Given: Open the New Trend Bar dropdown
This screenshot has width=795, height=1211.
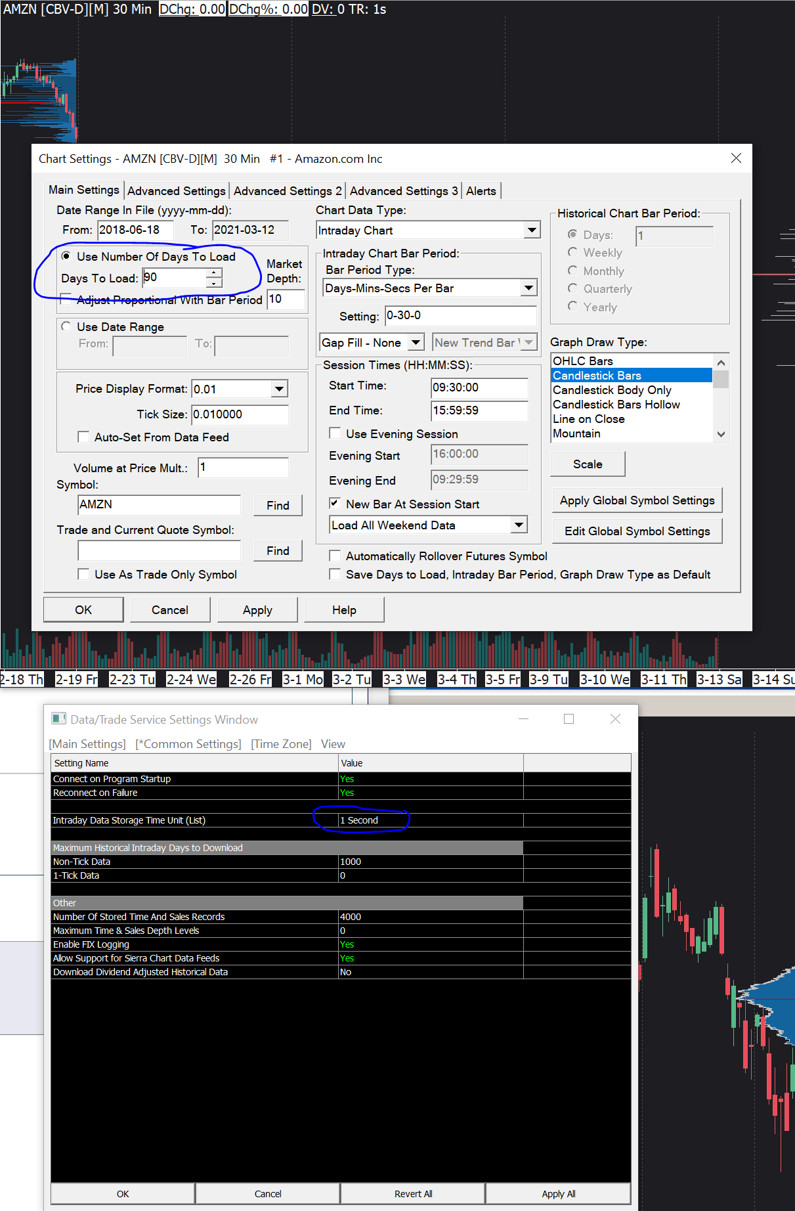Looking at the screenshot, I should click(528, 342).
